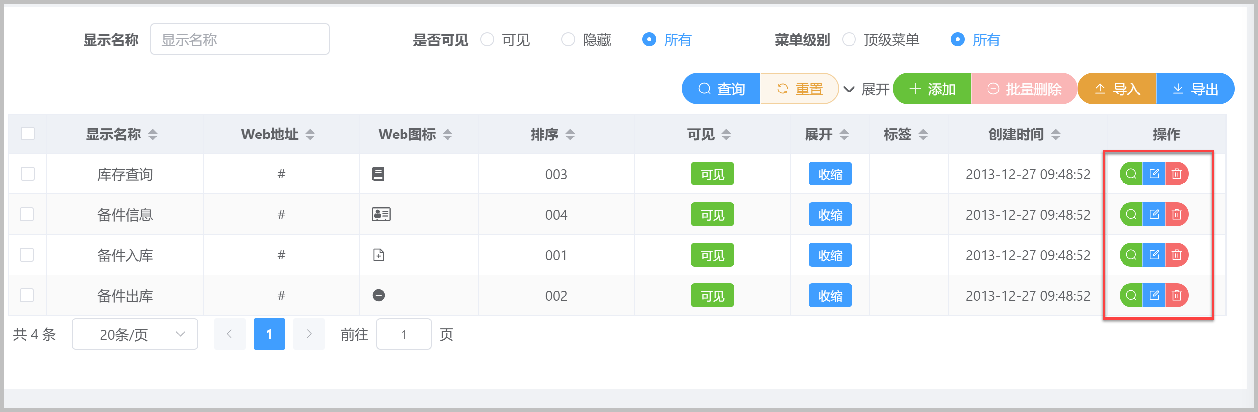Click the 收缩 tag in 备件入库 row
This screenshot has height=412, width=1258.
click(830, 255)
